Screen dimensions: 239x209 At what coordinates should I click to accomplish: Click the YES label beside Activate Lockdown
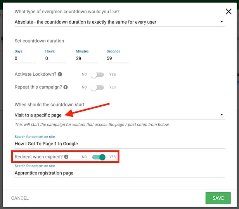tap(113, 74)
